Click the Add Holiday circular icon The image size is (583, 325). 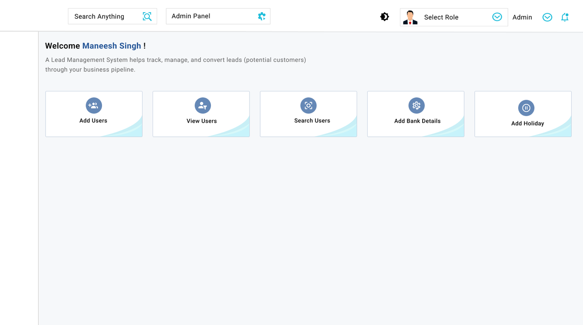pyautogui.click(x=526, y=108)
